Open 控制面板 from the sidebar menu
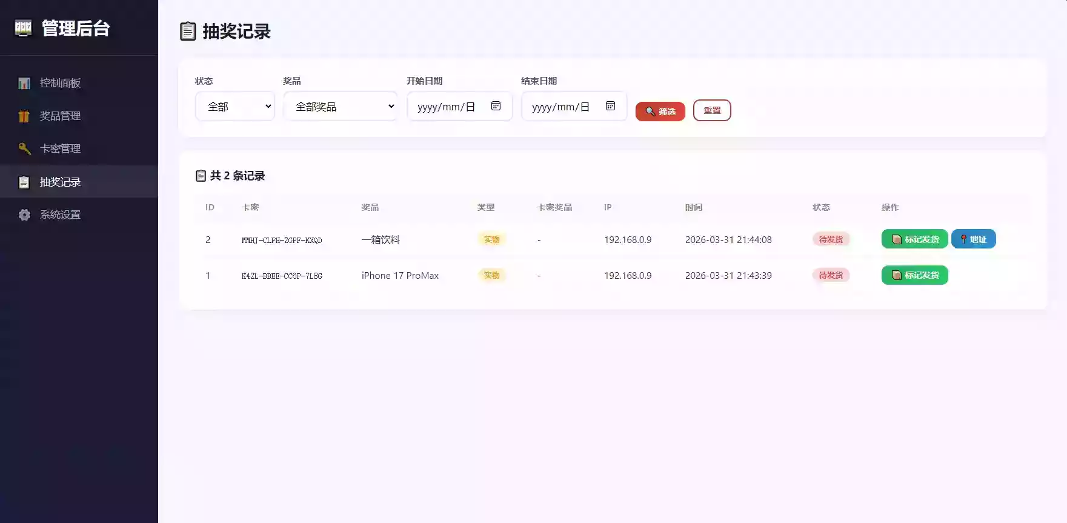 tap(79, 83)
